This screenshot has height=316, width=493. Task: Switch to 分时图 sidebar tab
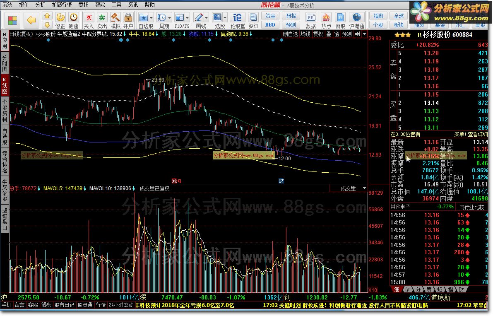[x=5, y=63]
